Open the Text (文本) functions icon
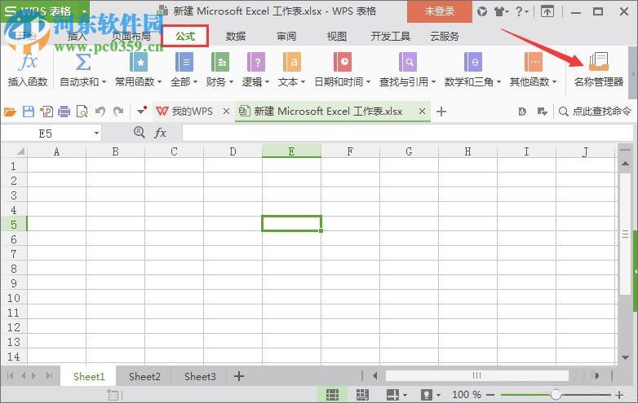 tap(292, 62)
